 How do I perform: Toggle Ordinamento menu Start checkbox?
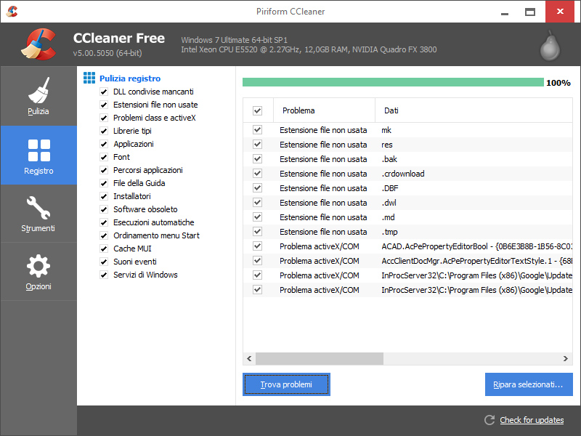[x=104, y=235]
